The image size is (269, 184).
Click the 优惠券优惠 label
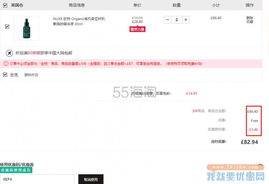tap(217, 129)
